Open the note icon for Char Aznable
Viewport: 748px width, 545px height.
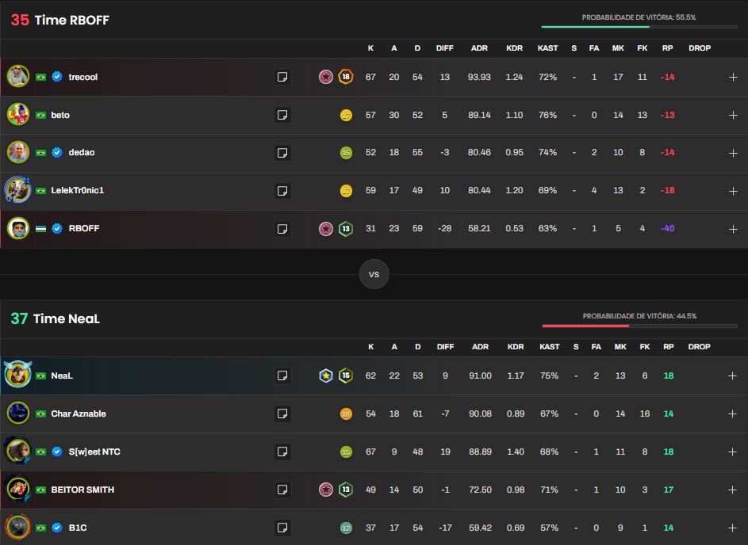[x=282, y=414]
